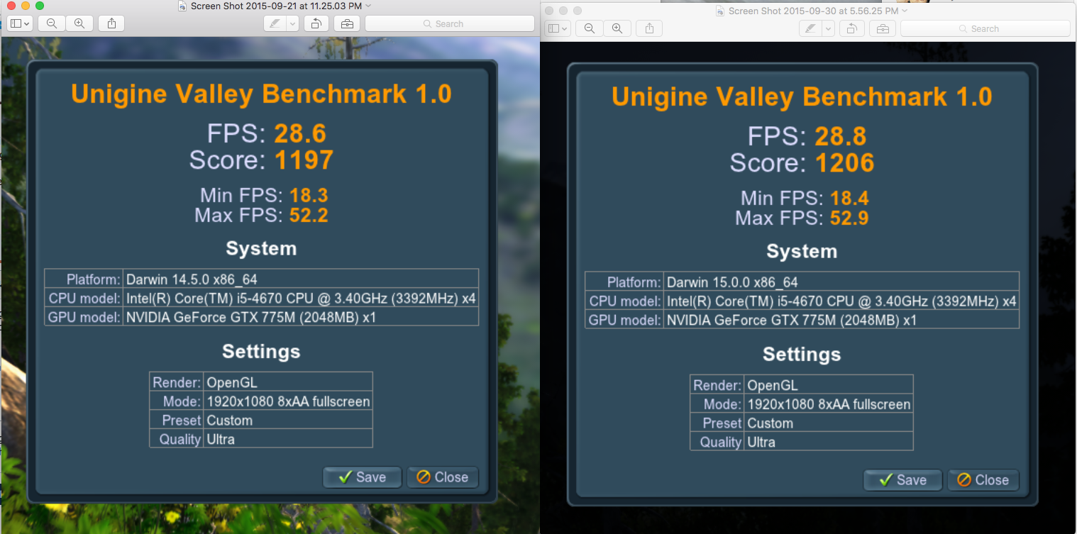The width and height of the screenshot is (1077, 534).
Task: Click the Max FPS value 52.9
Action: click(x=849, y=218)
